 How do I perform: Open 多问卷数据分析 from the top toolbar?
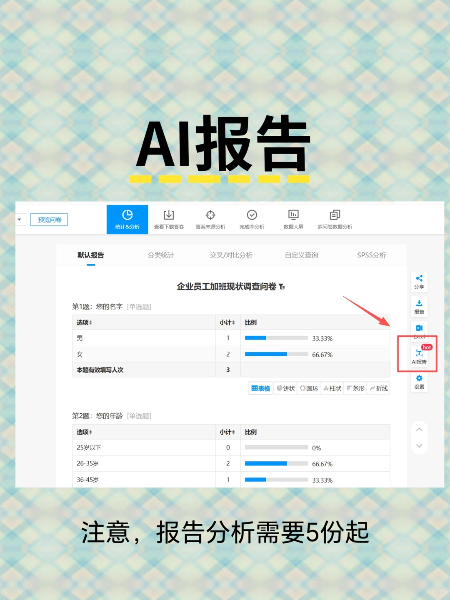(335, 219)
